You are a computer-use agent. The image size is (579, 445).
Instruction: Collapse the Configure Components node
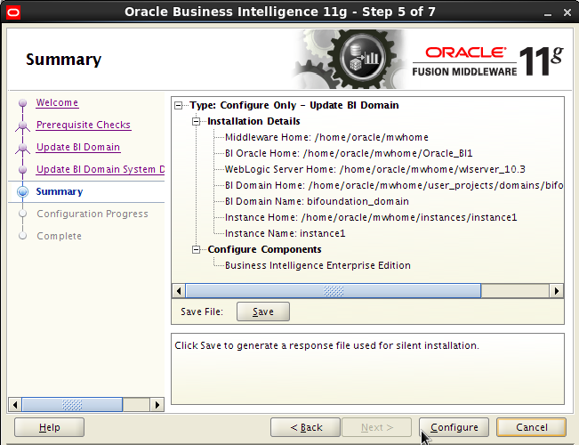(x=196, y=250)
